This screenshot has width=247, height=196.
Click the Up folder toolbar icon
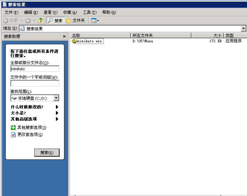(40, 20)
